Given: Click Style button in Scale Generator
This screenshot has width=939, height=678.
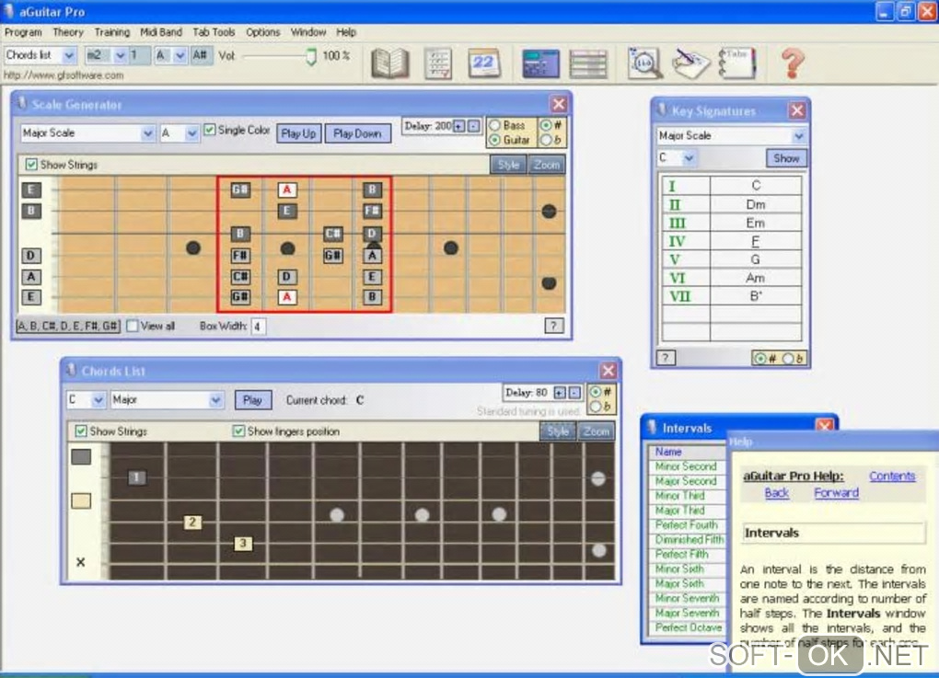Looking at the screenshot, I should click(508, 164).
